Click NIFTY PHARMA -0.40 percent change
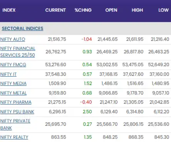This screenshot has width=171, height=142. point(86,102)
